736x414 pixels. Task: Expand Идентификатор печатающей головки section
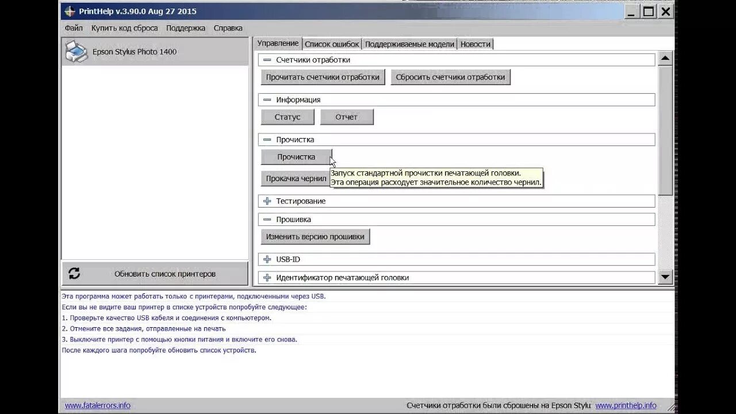(x=267, y=278)
